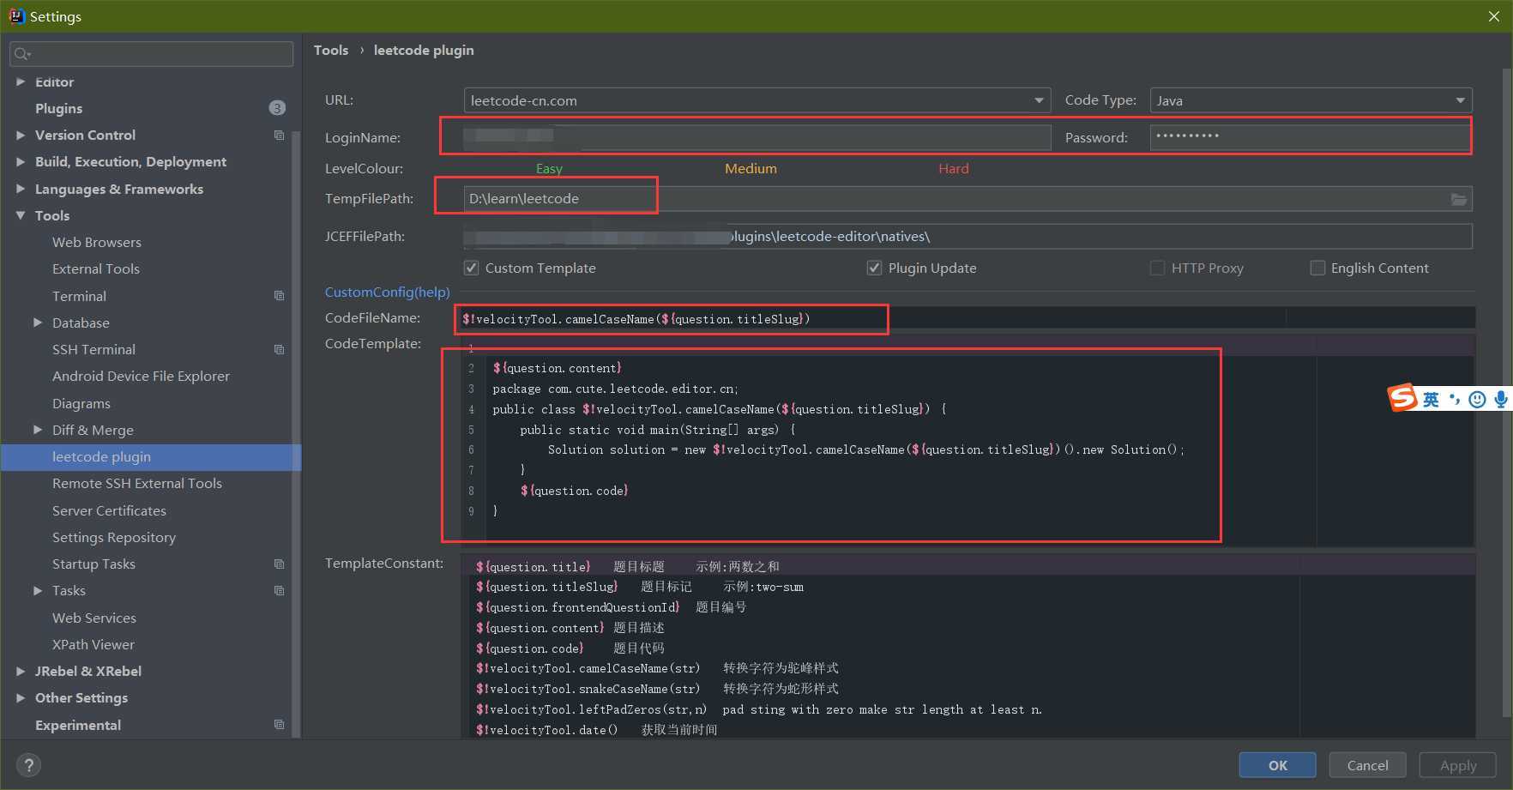The image size is (1513, 790).
Task: Select the leetcode plugin tree item
Action: 151,456
